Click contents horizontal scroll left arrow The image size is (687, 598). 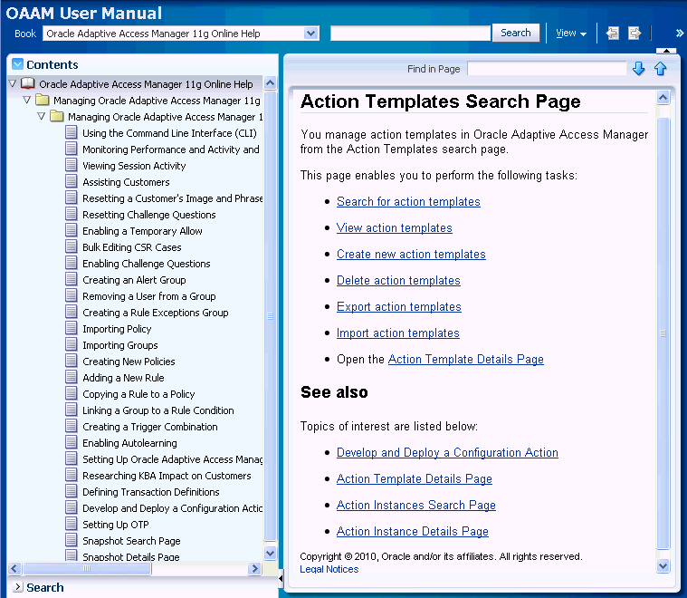pyautogui.click(x=14, y=569)
